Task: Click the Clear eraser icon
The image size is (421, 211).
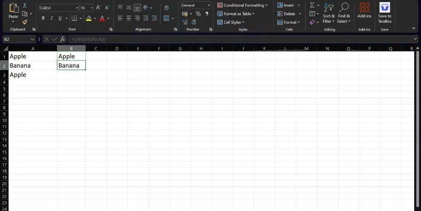Action: (x=312, y=22)
